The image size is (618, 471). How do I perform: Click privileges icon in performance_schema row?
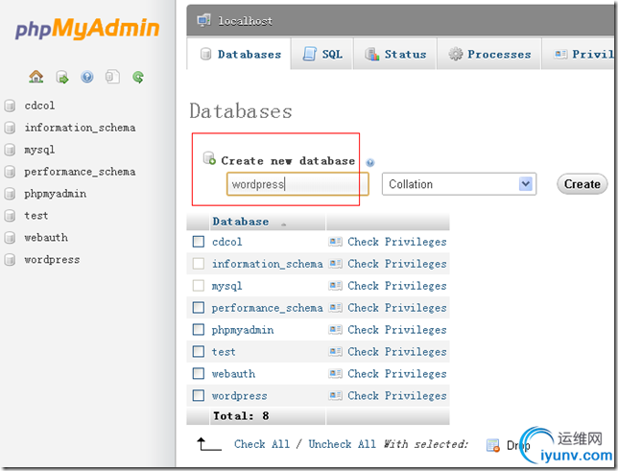335,308
